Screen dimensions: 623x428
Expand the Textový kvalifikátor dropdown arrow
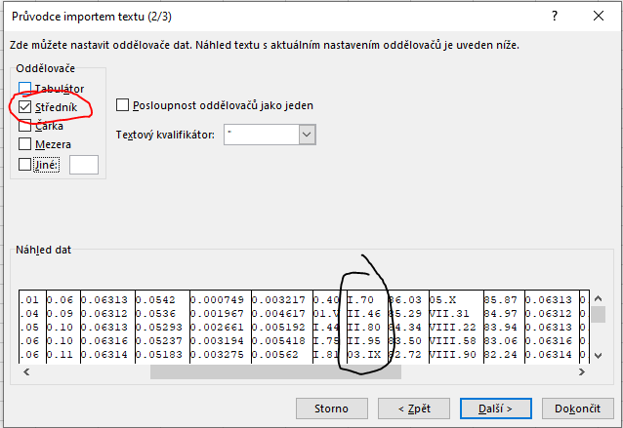307,135
